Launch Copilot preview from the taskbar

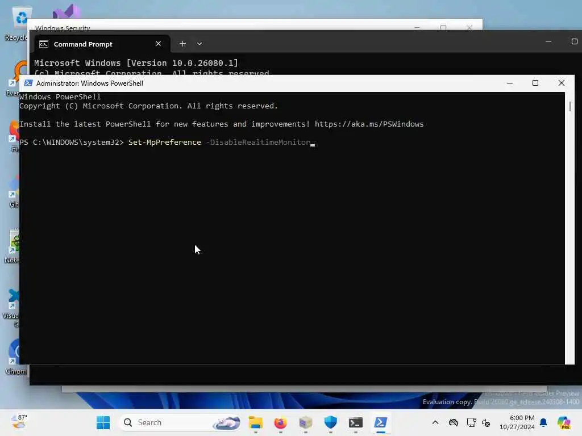(563, 422)
